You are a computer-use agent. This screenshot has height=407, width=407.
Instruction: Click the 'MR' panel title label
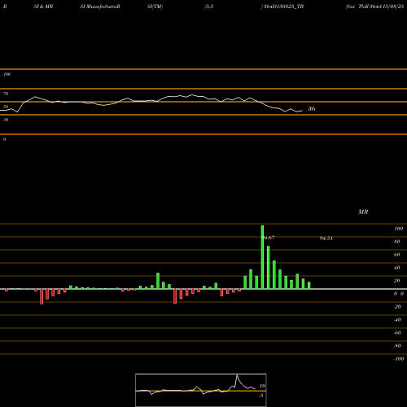pos(363,212)
